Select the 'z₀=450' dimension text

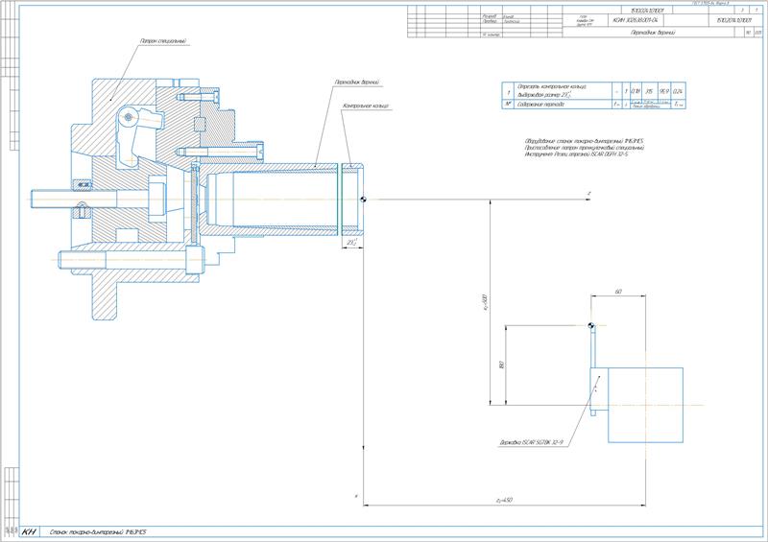point(504,501)
